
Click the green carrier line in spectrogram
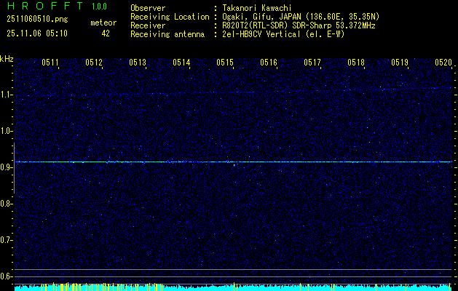tap(233, 162)
